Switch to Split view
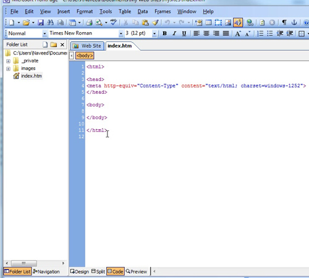Image resolution: width=309 pixels, height=278 pixels. [98, 272]
